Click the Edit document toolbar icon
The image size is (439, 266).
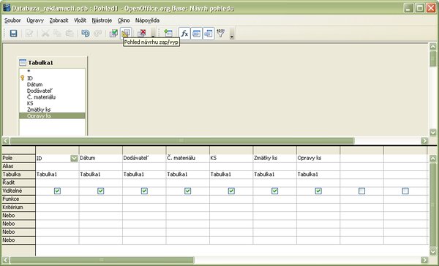click(29, 34)
